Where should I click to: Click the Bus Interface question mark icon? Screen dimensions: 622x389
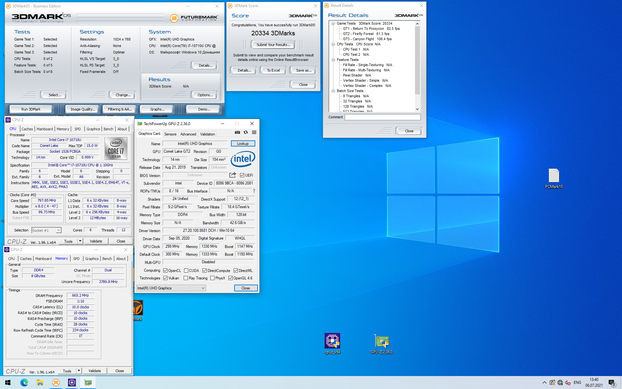click(254, 191)
